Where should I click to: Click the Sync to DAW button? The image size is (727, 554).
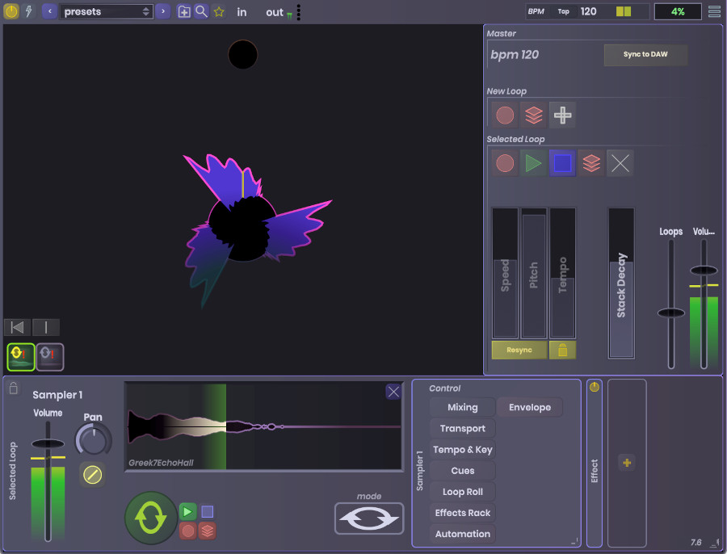click(x=645, y=55)
